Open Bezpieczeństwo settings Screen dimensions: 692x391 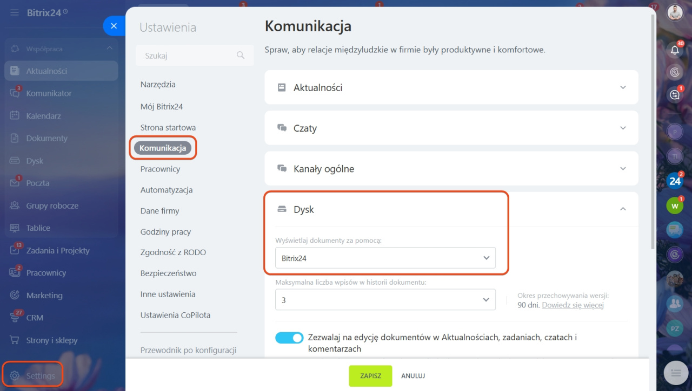coord(168,273)
